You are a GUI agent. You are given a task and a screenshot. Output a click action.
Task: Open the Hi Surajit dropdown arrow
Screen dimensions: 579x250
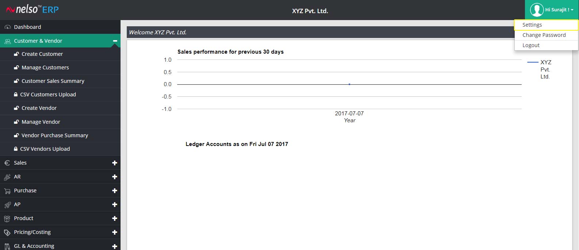point(572,10)
